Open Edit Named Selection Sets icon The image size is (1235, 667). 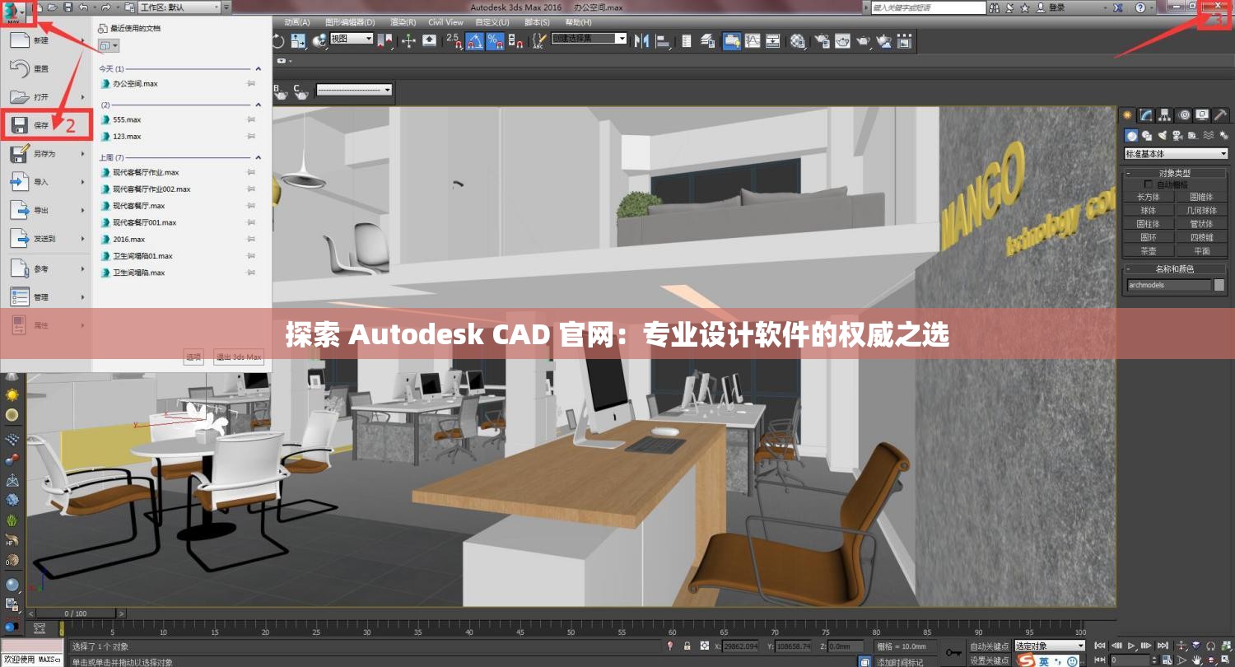(541, 40)
